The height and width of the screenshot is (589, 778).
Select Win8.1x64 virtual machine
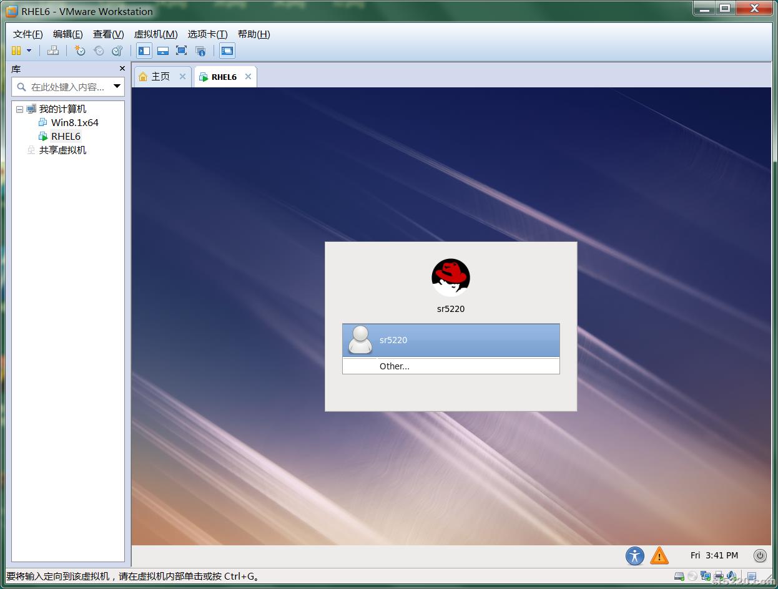[75, 123]
